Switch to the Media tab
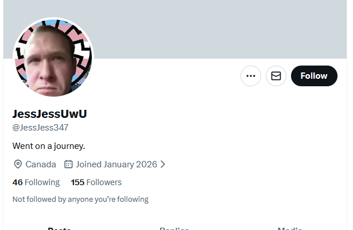The image size is (353, 230). (x=290, y=228)
